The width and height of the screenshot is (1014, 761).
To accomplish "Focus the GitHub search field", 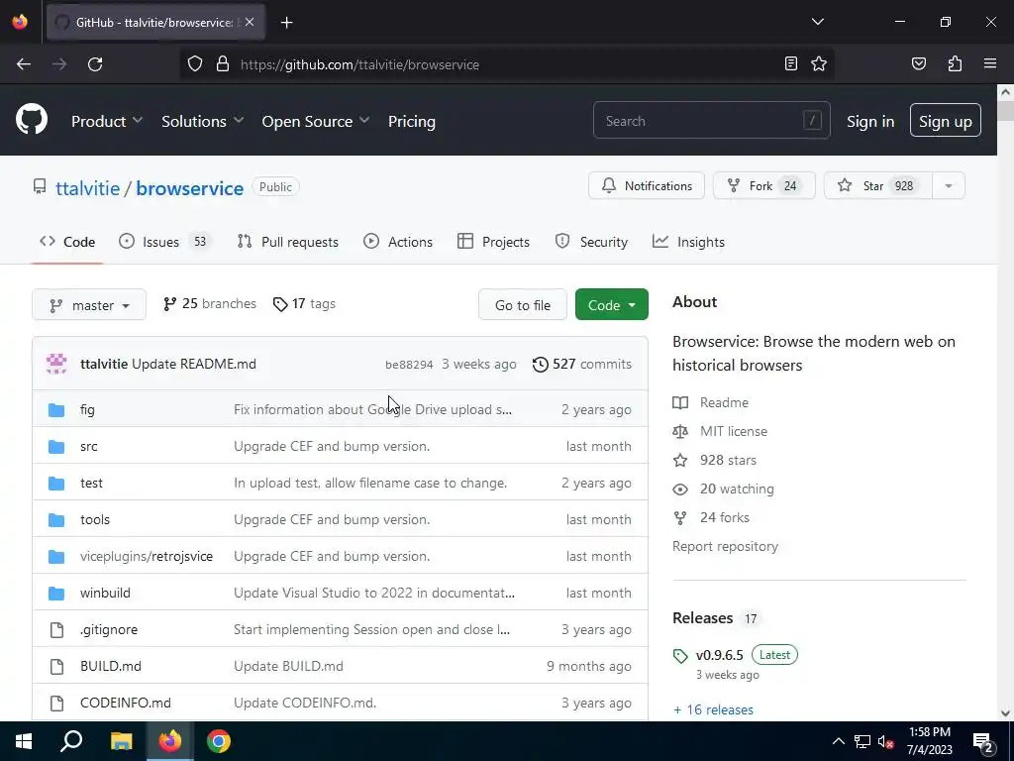I will coord(711,120).
